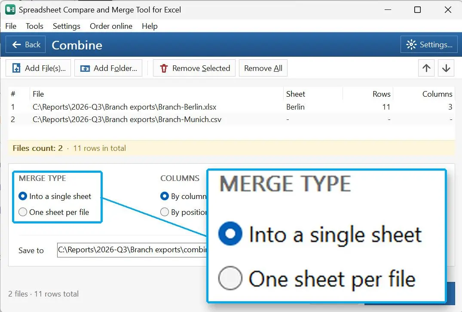Maximize the application window
462x312 pixels.
click(x=417, y=10)
